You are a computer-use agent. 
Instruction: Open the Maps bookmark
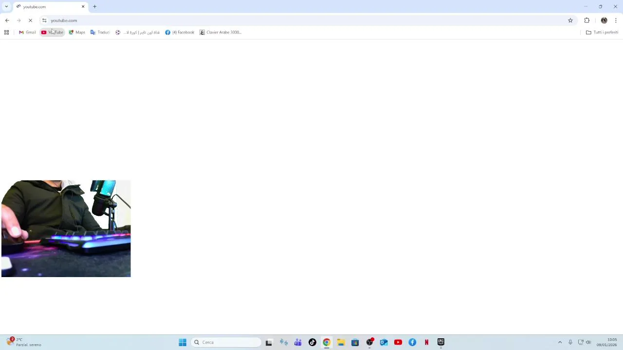[77, 32]
